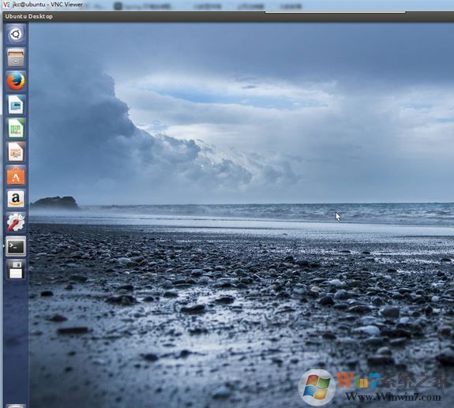
Task: Open the Files manager from launcher
Action: 16,58
